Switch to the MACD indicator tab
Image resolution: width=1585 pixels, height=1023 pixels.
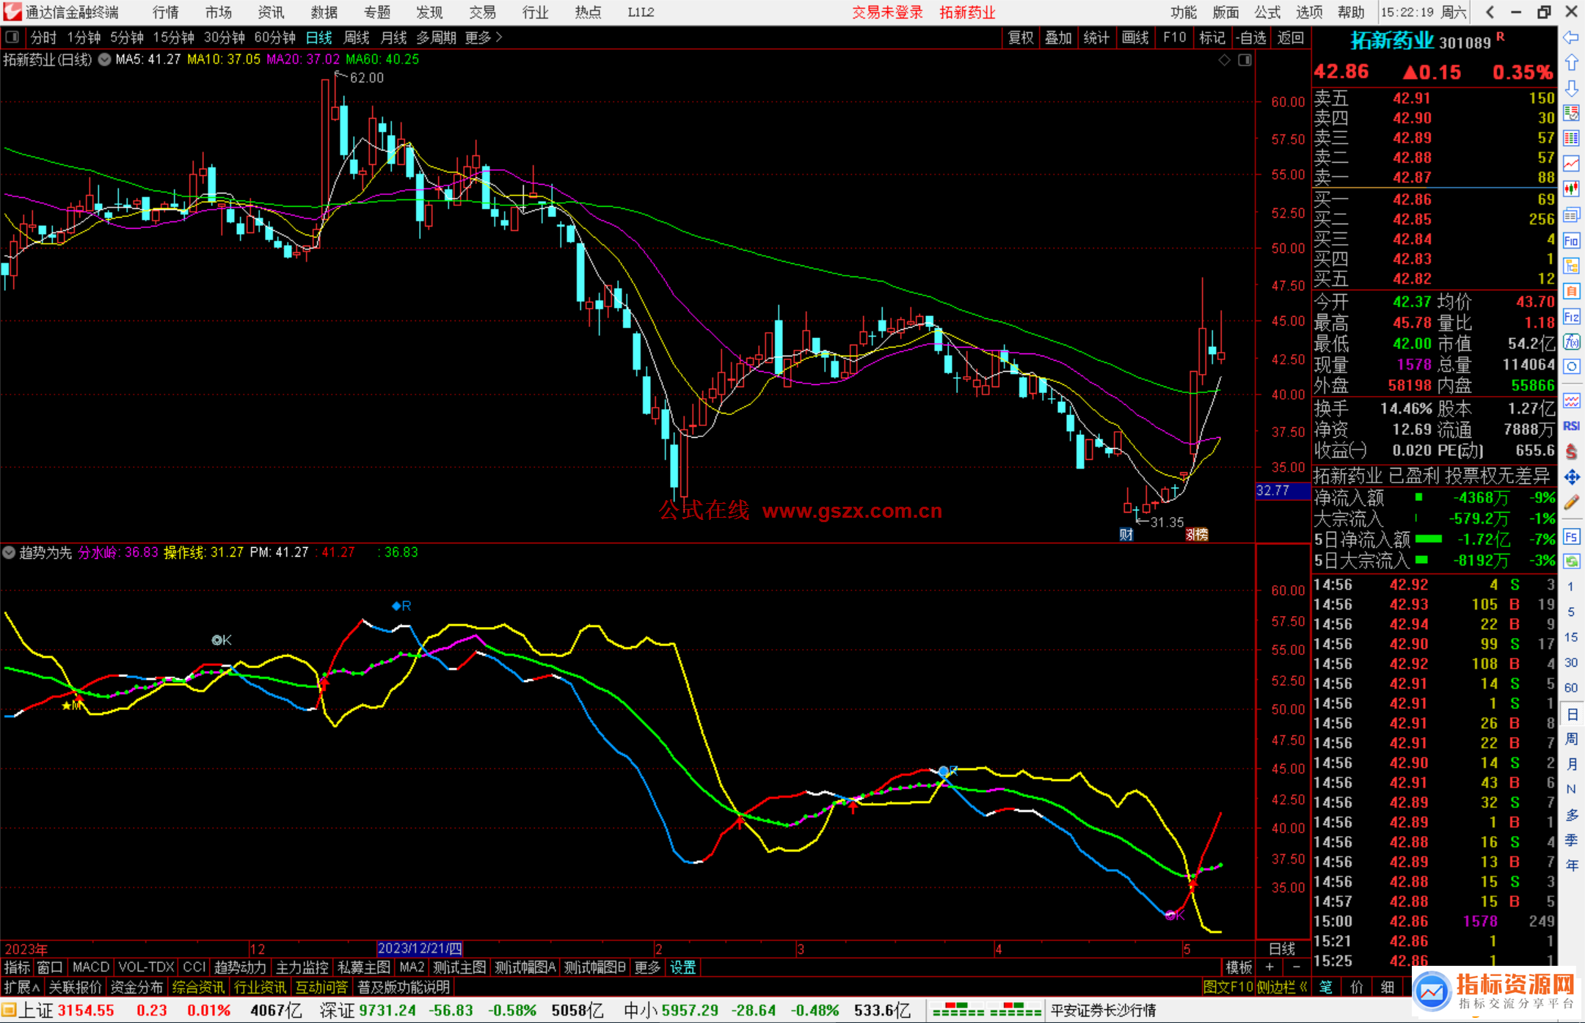pos(91,968)
